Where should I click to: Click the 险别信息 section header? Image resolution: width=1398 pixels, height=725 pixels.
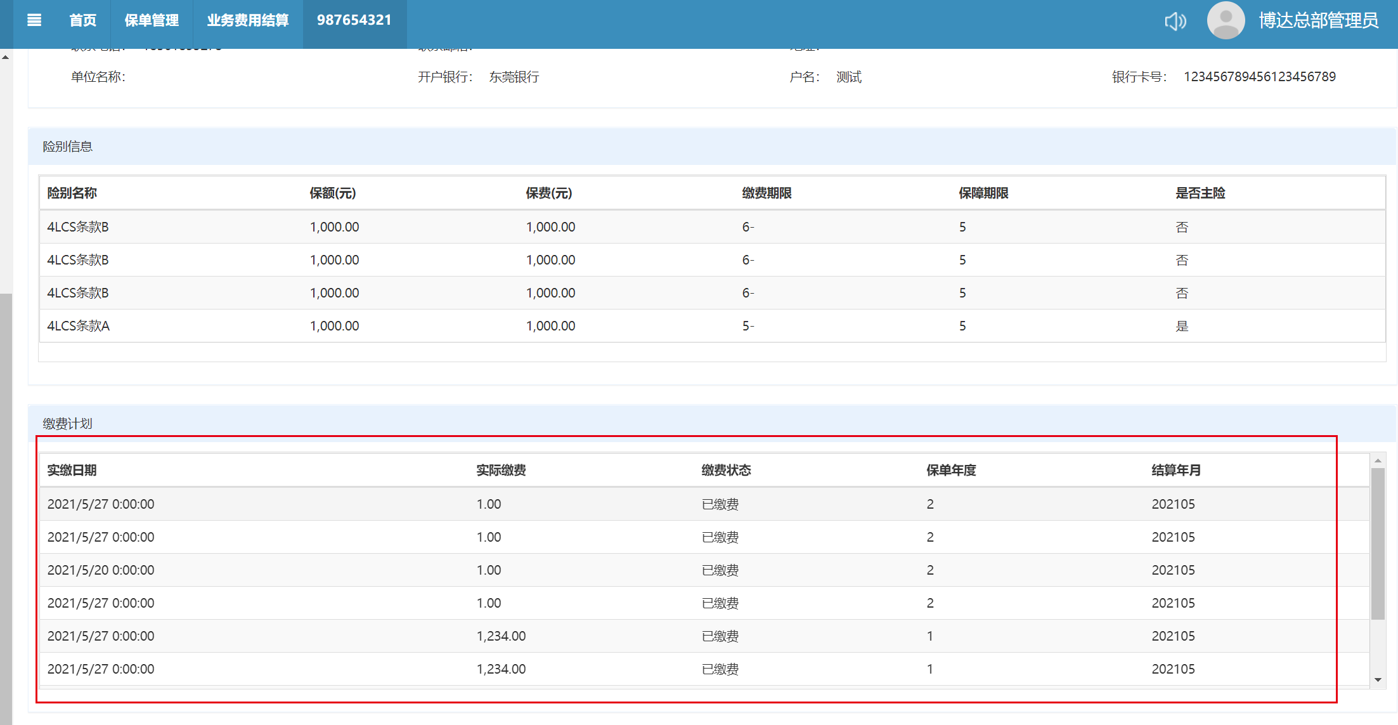pyautogui.click(x=67, y=147)
